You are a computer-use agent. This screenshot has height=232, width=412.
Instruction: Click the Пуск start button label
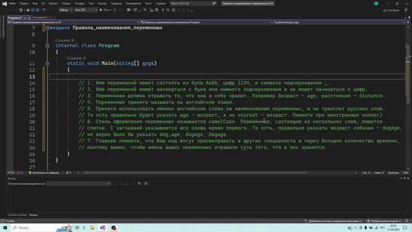pos(106,10)
